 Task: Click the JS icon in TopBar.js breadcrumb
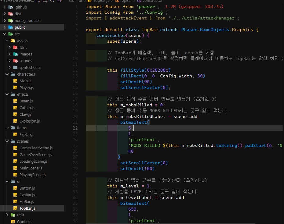click(89, 1)
